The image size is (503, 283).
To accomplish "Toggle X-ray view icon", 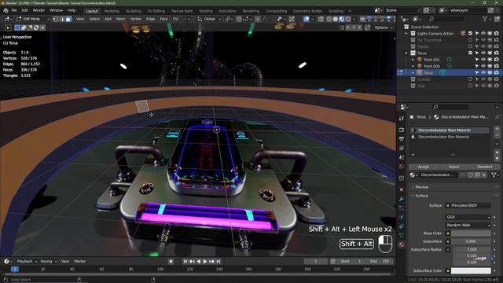I will [321, 19].
